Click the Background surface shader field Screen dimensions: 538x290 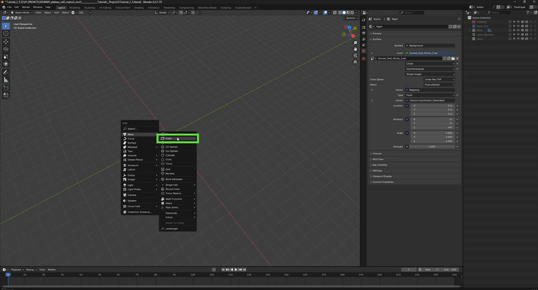430,46
